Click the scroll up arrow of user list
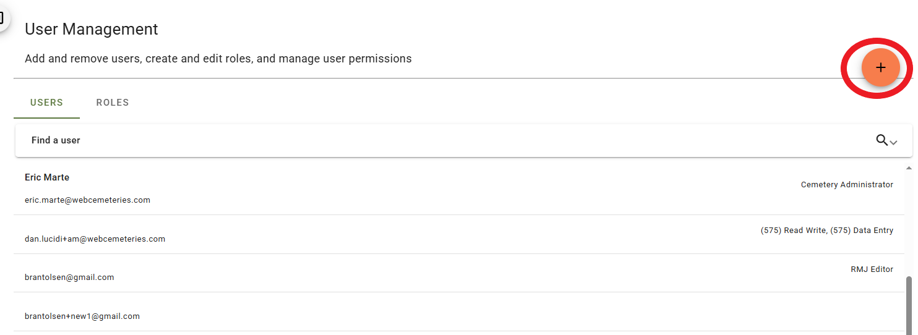This screenshot has width=918, height=335. tap(909, 168)
